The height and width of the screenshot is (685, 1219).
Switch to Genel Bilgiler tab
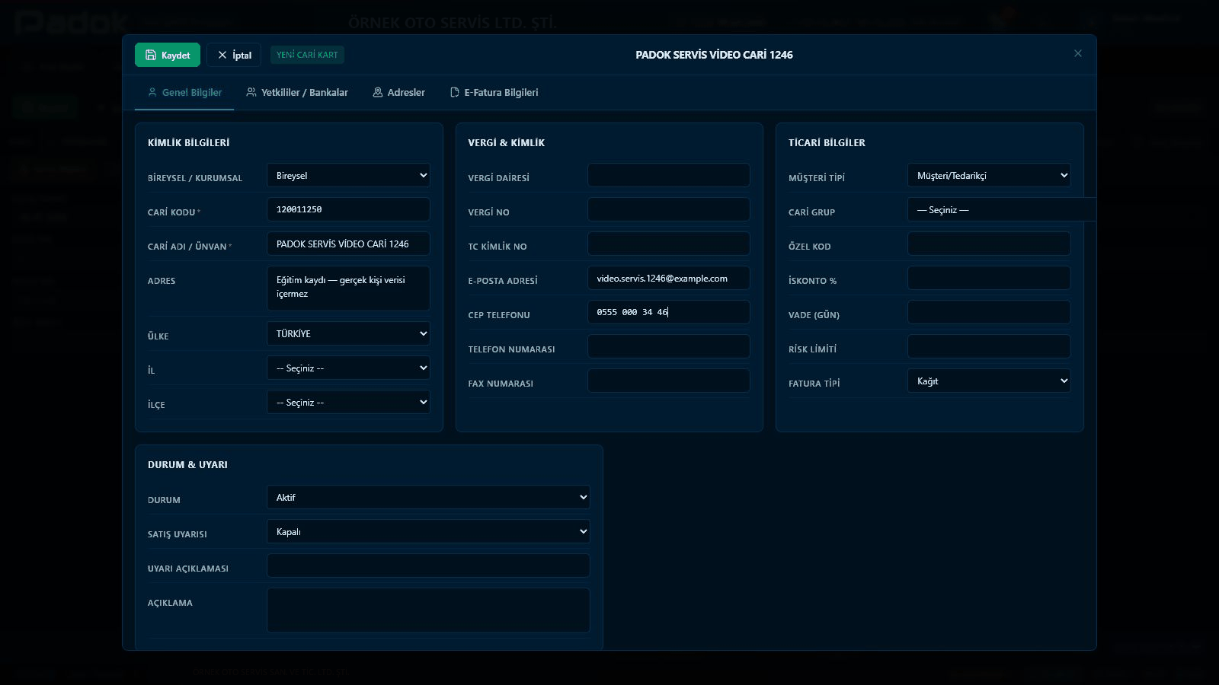click(184, 92)
